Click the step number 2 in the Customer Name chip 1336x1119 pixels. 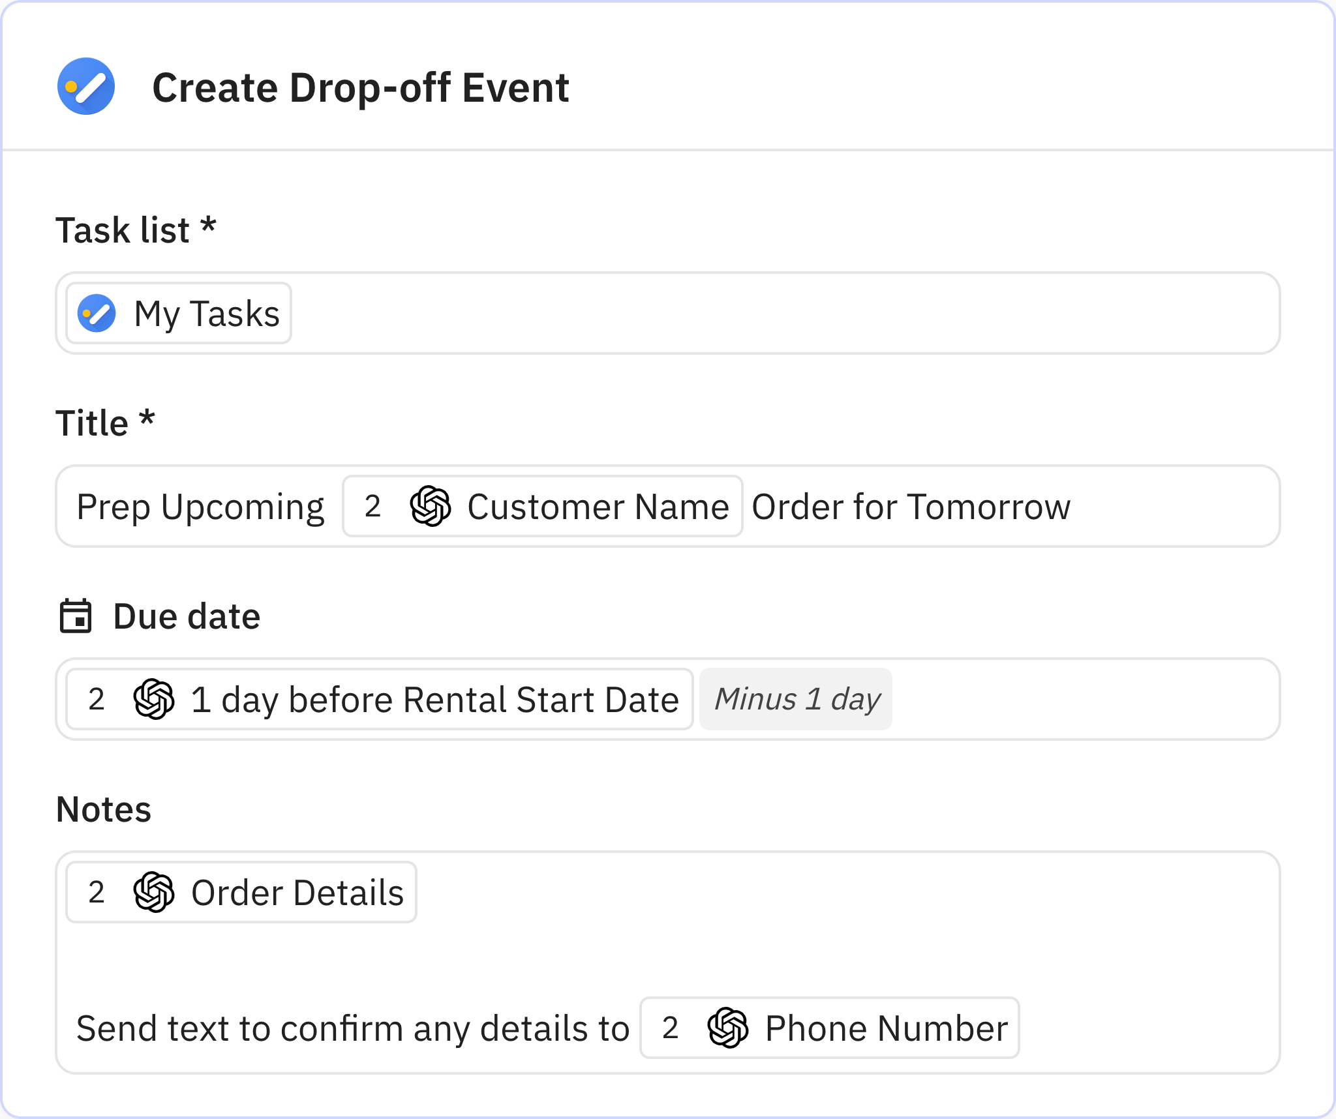(372, 506)
